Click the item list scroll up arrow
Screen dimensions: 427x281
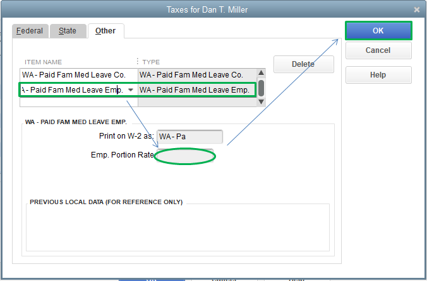click(x=261, y=72)
